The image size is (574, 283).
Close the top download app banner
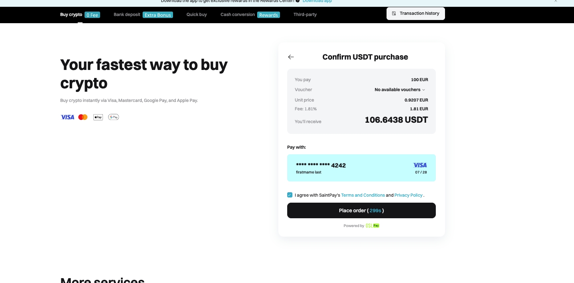click(x=556, y=1)
